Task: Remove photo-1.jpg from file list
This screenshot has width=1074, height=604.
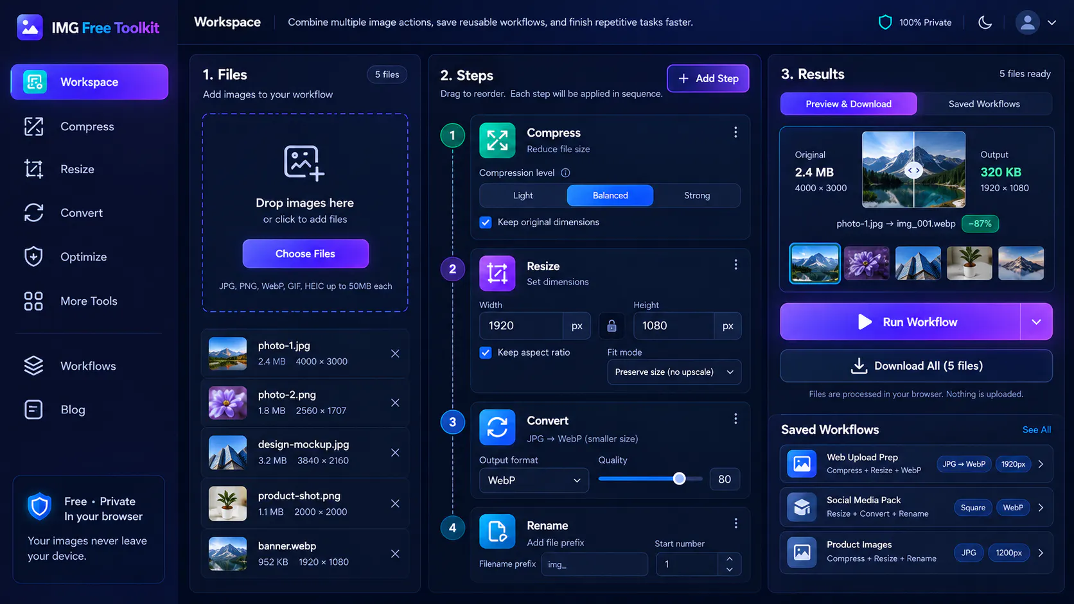Action: click(x=395, y=354)
